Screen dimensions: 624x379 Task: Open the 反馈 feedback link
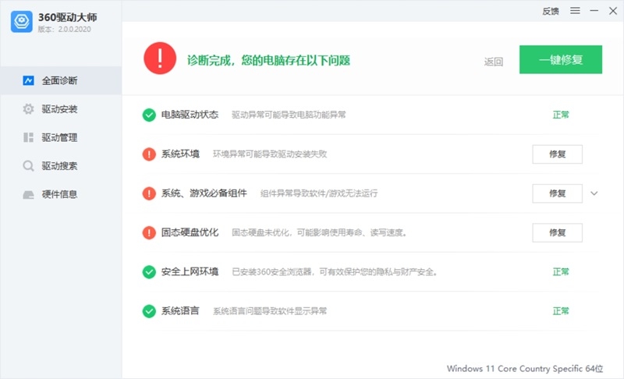click(x=551, y=11)
